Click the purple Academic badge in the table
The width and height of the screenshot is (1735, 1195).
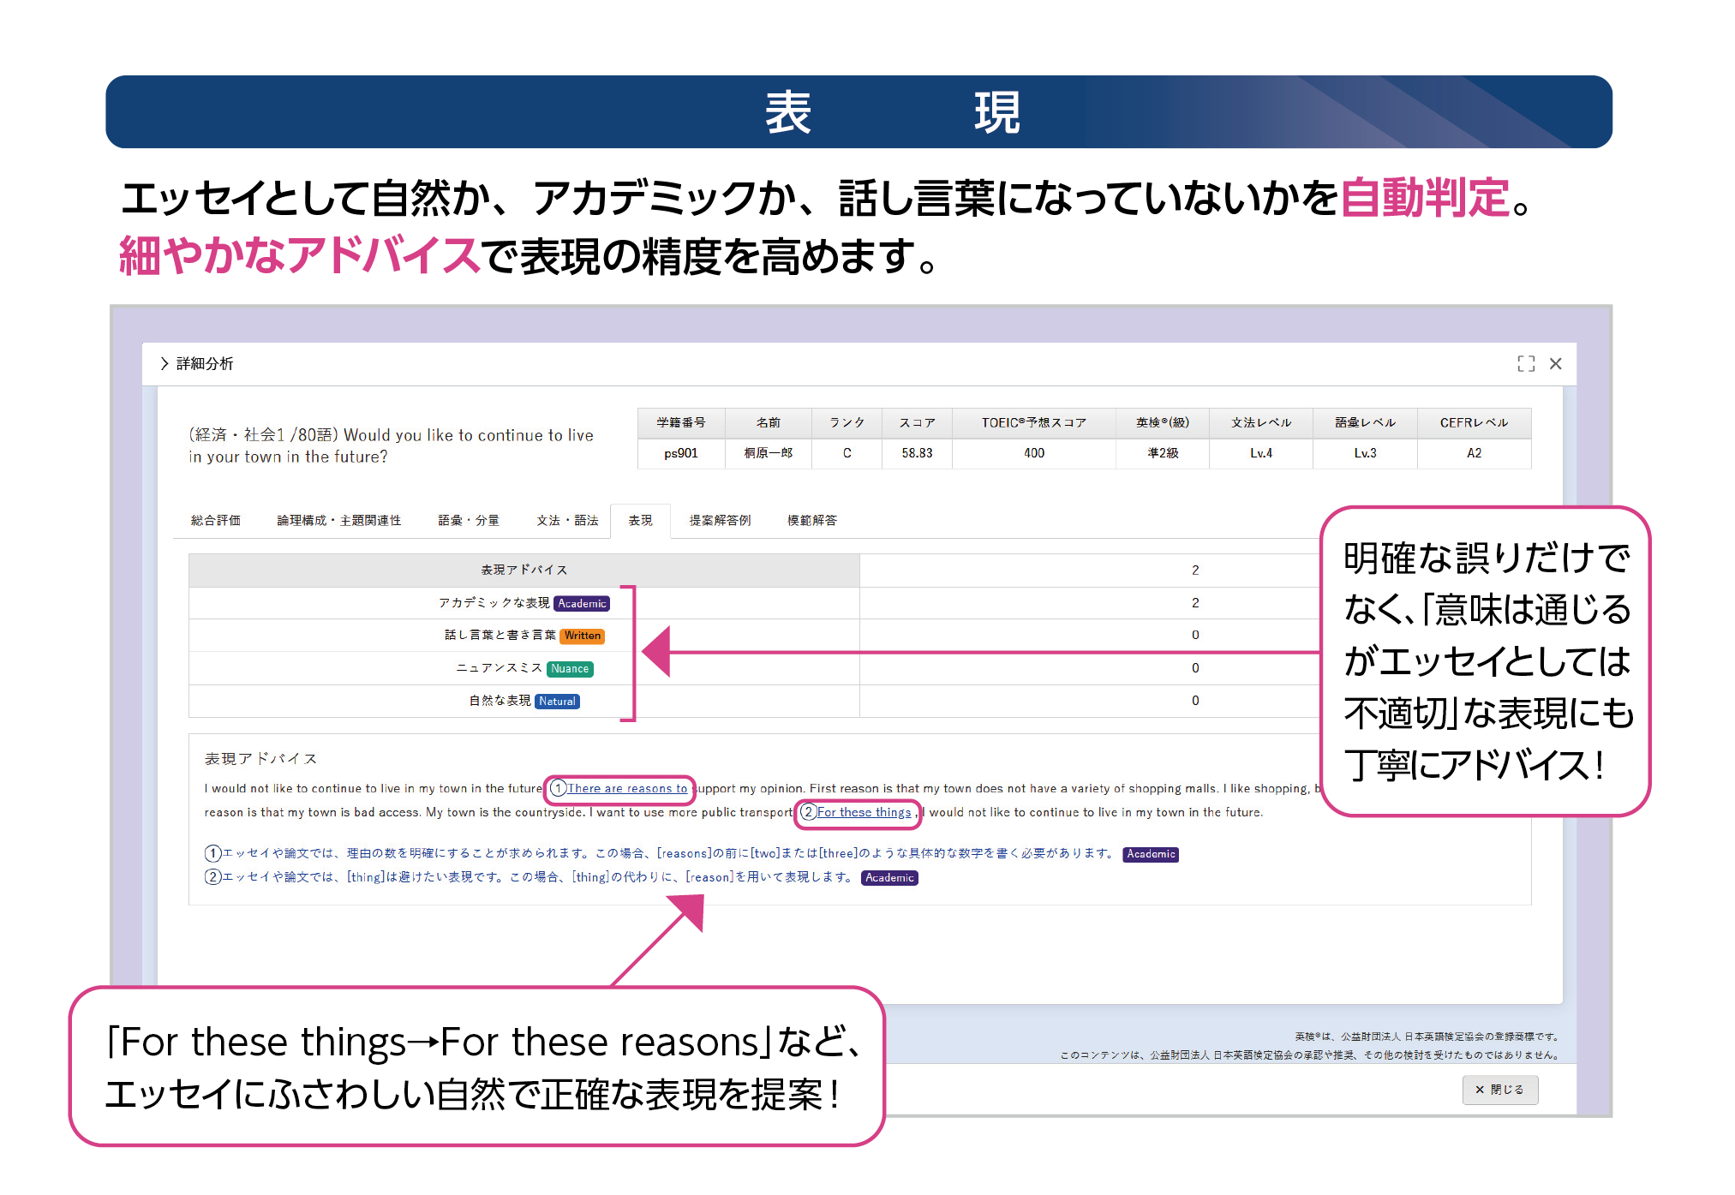pos(582,604)
